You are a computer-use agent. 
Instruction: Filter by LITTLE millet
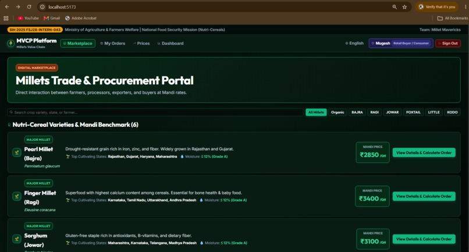tap(434, 112)
